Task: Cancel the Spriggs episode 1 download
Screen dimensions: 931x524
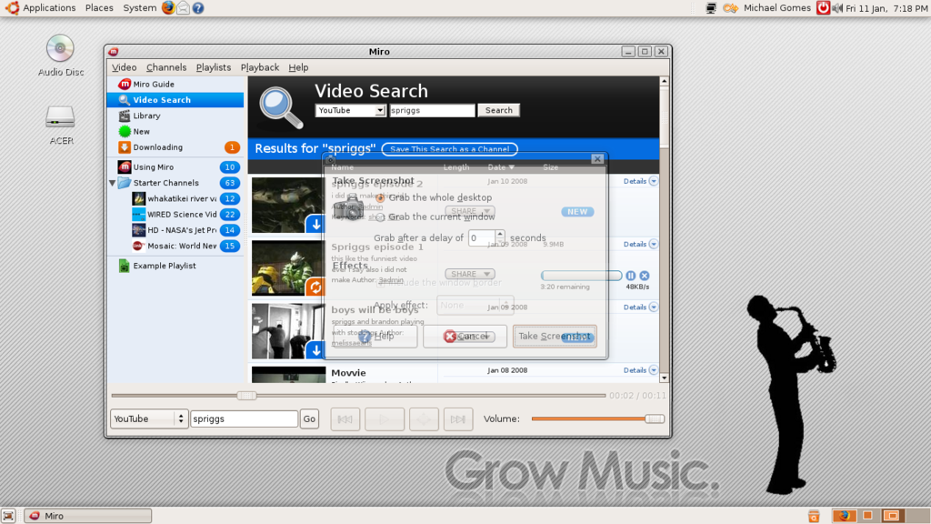Action: click(645, 276)
